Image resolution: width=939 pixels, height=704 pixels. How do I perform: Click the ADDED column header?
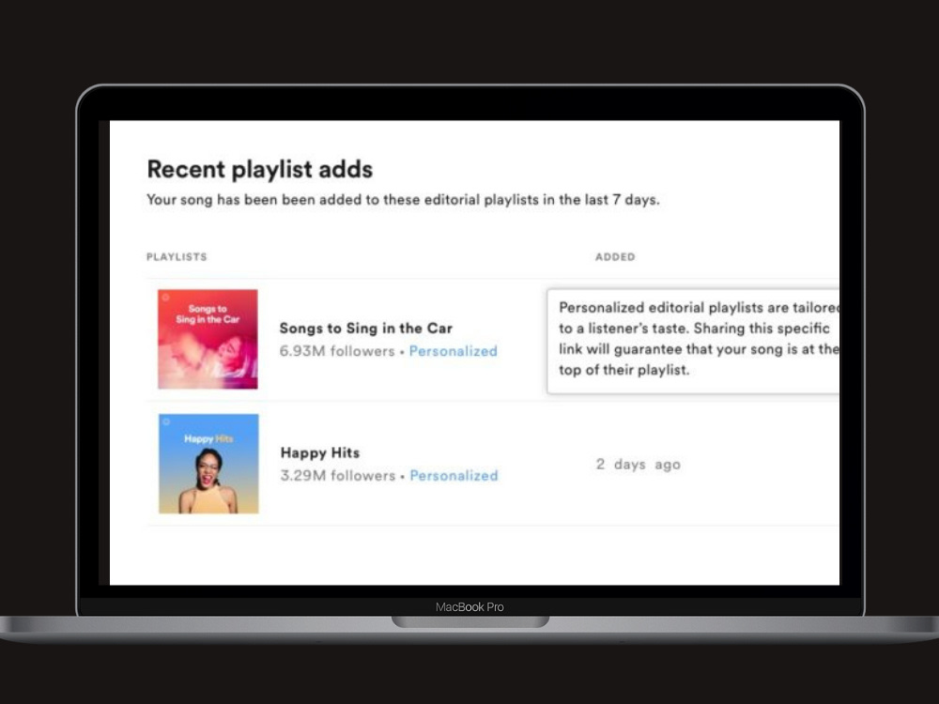[x=615, y=257]
